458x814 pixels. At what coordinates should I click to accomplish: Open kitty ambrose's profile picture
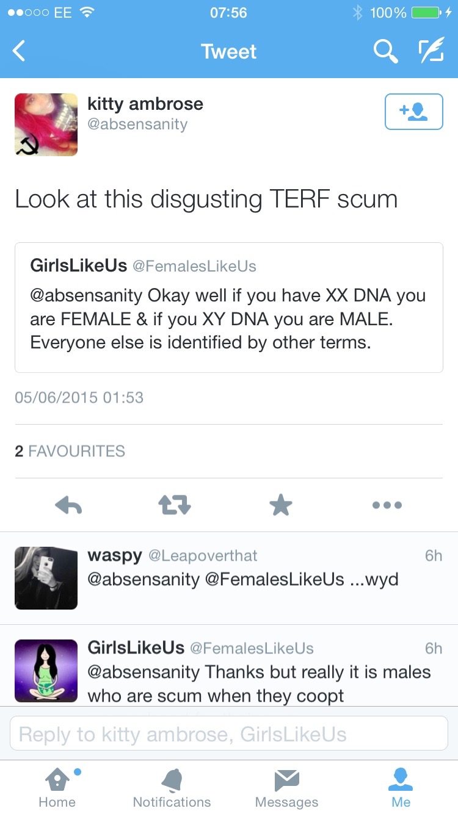point(46,124)
